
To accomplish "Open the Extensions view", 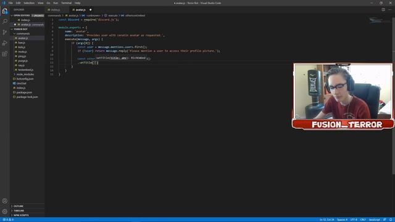I will 5,54.
